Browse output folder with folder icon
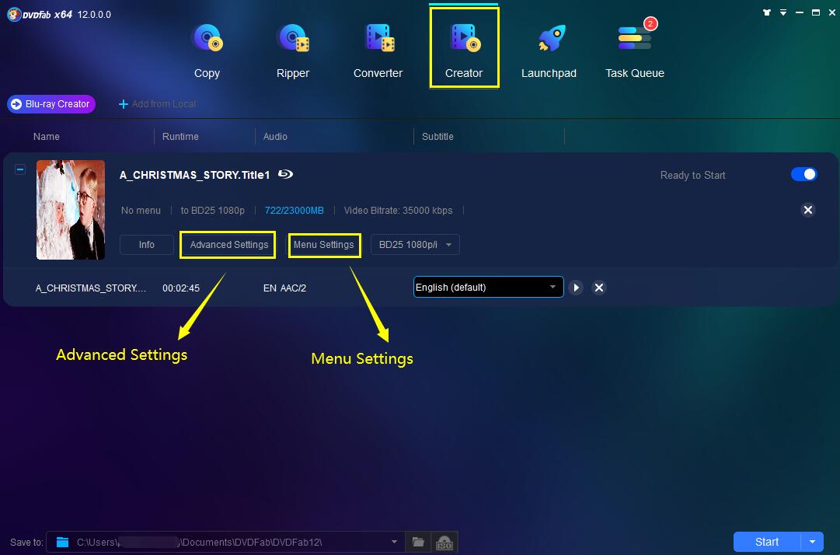The height and width of the screenshot is (555, 840). point(418,542)
